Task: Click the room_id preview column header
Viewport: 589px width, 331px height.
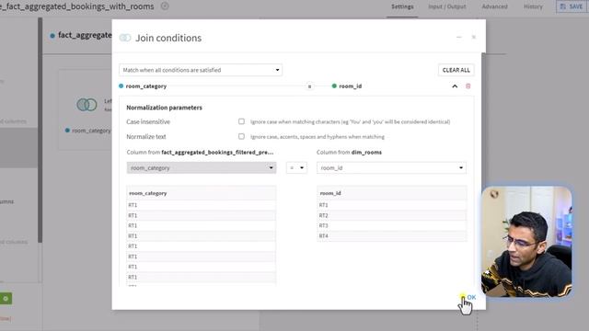Action: pos(391,193)
